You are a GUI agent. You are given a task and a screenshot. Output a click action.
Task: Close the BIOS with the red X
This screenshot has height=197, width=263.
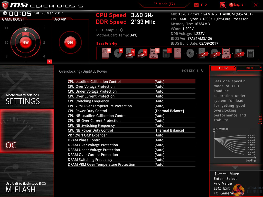coord(256,5)
